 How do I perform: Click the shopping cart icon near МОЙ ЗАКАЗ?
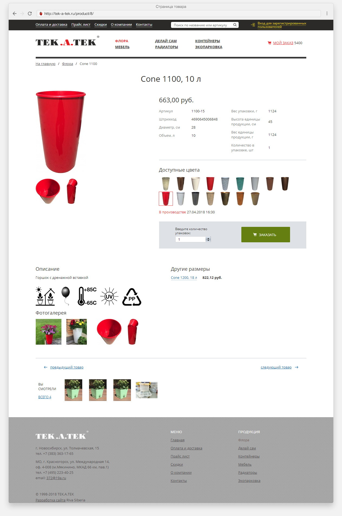(x=269, y=43)
